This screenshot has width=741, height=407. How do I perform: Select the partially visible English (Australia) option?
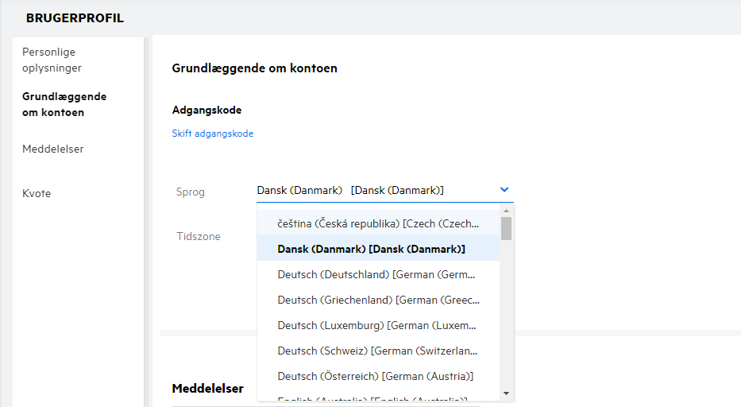pos(372,398)
